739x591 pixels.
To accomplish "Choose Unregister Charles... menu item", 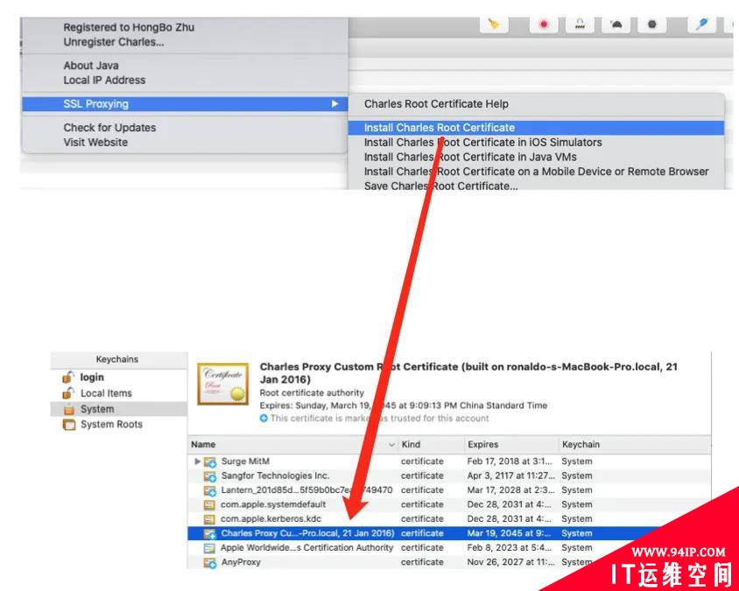I will point(114,42).
